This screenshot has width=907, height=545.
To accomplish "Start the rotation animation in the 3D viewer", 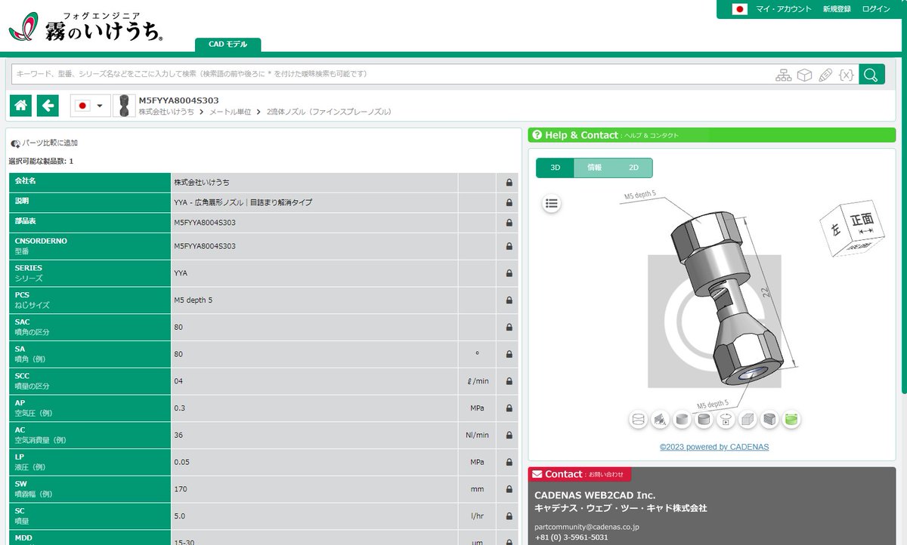I will 726,420.
